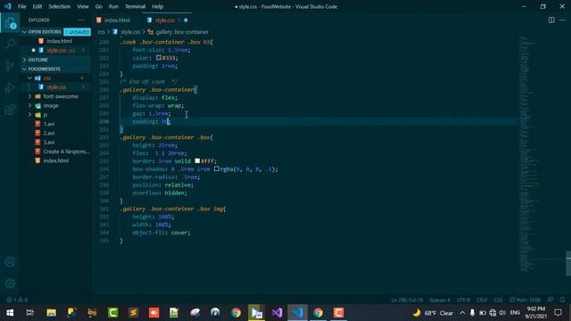The height and width of the screenshot is (321, 571).
Task: Click the UTF-8 encoding indicator
Action: pyautogui.click(x=463, y=300)
